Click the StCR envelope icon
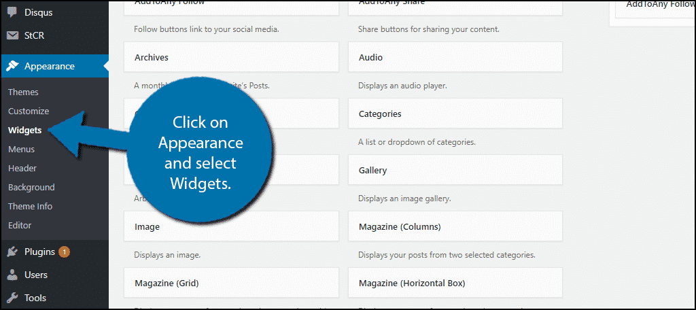696x310 pixels. point(13,35)
